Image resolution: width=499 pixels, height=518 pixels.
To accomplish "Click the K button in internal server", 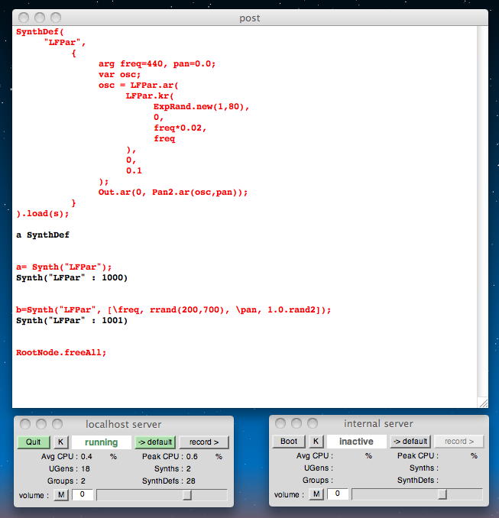I will click(316, 442).
